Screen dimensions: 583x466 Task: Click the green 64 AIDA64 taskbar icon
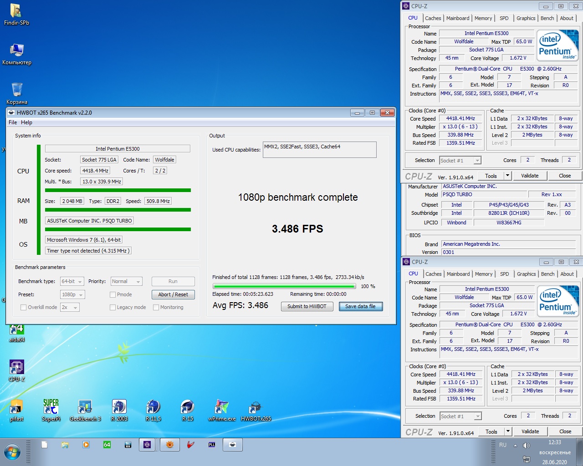(x=107, y=445)
